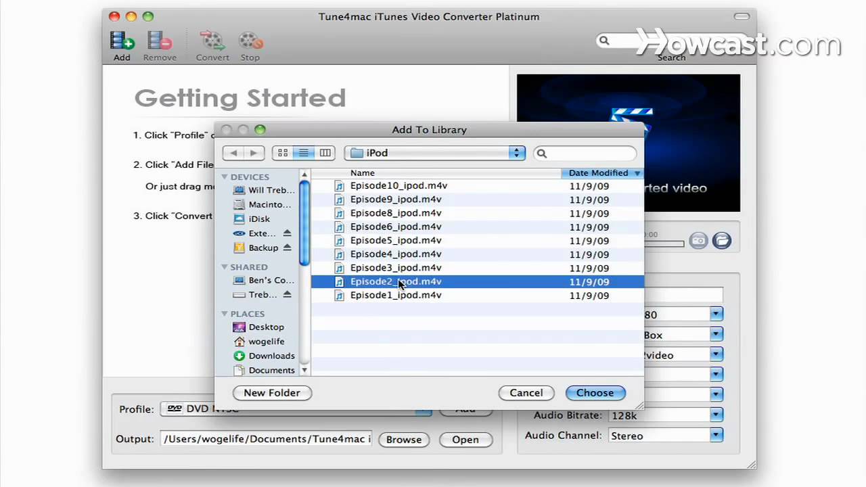Switch dialog to icon view
The image size is (866, 487).
point(283,153)
